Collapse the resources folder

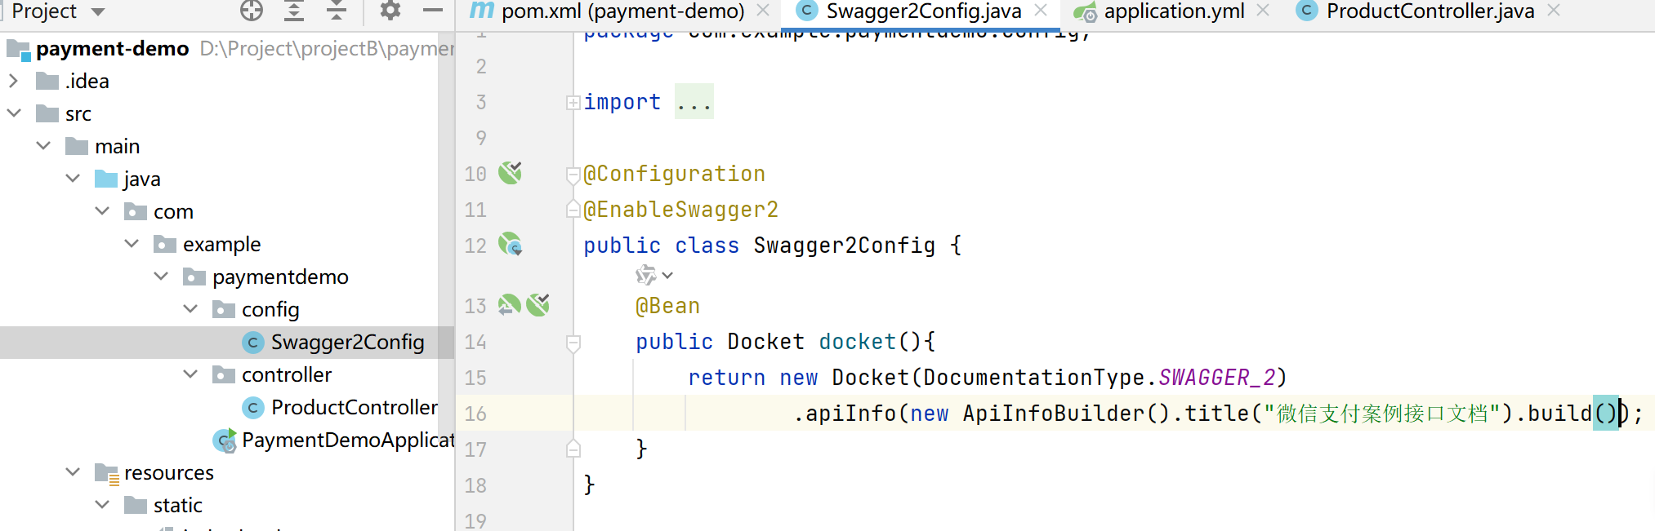coord(73,472)
